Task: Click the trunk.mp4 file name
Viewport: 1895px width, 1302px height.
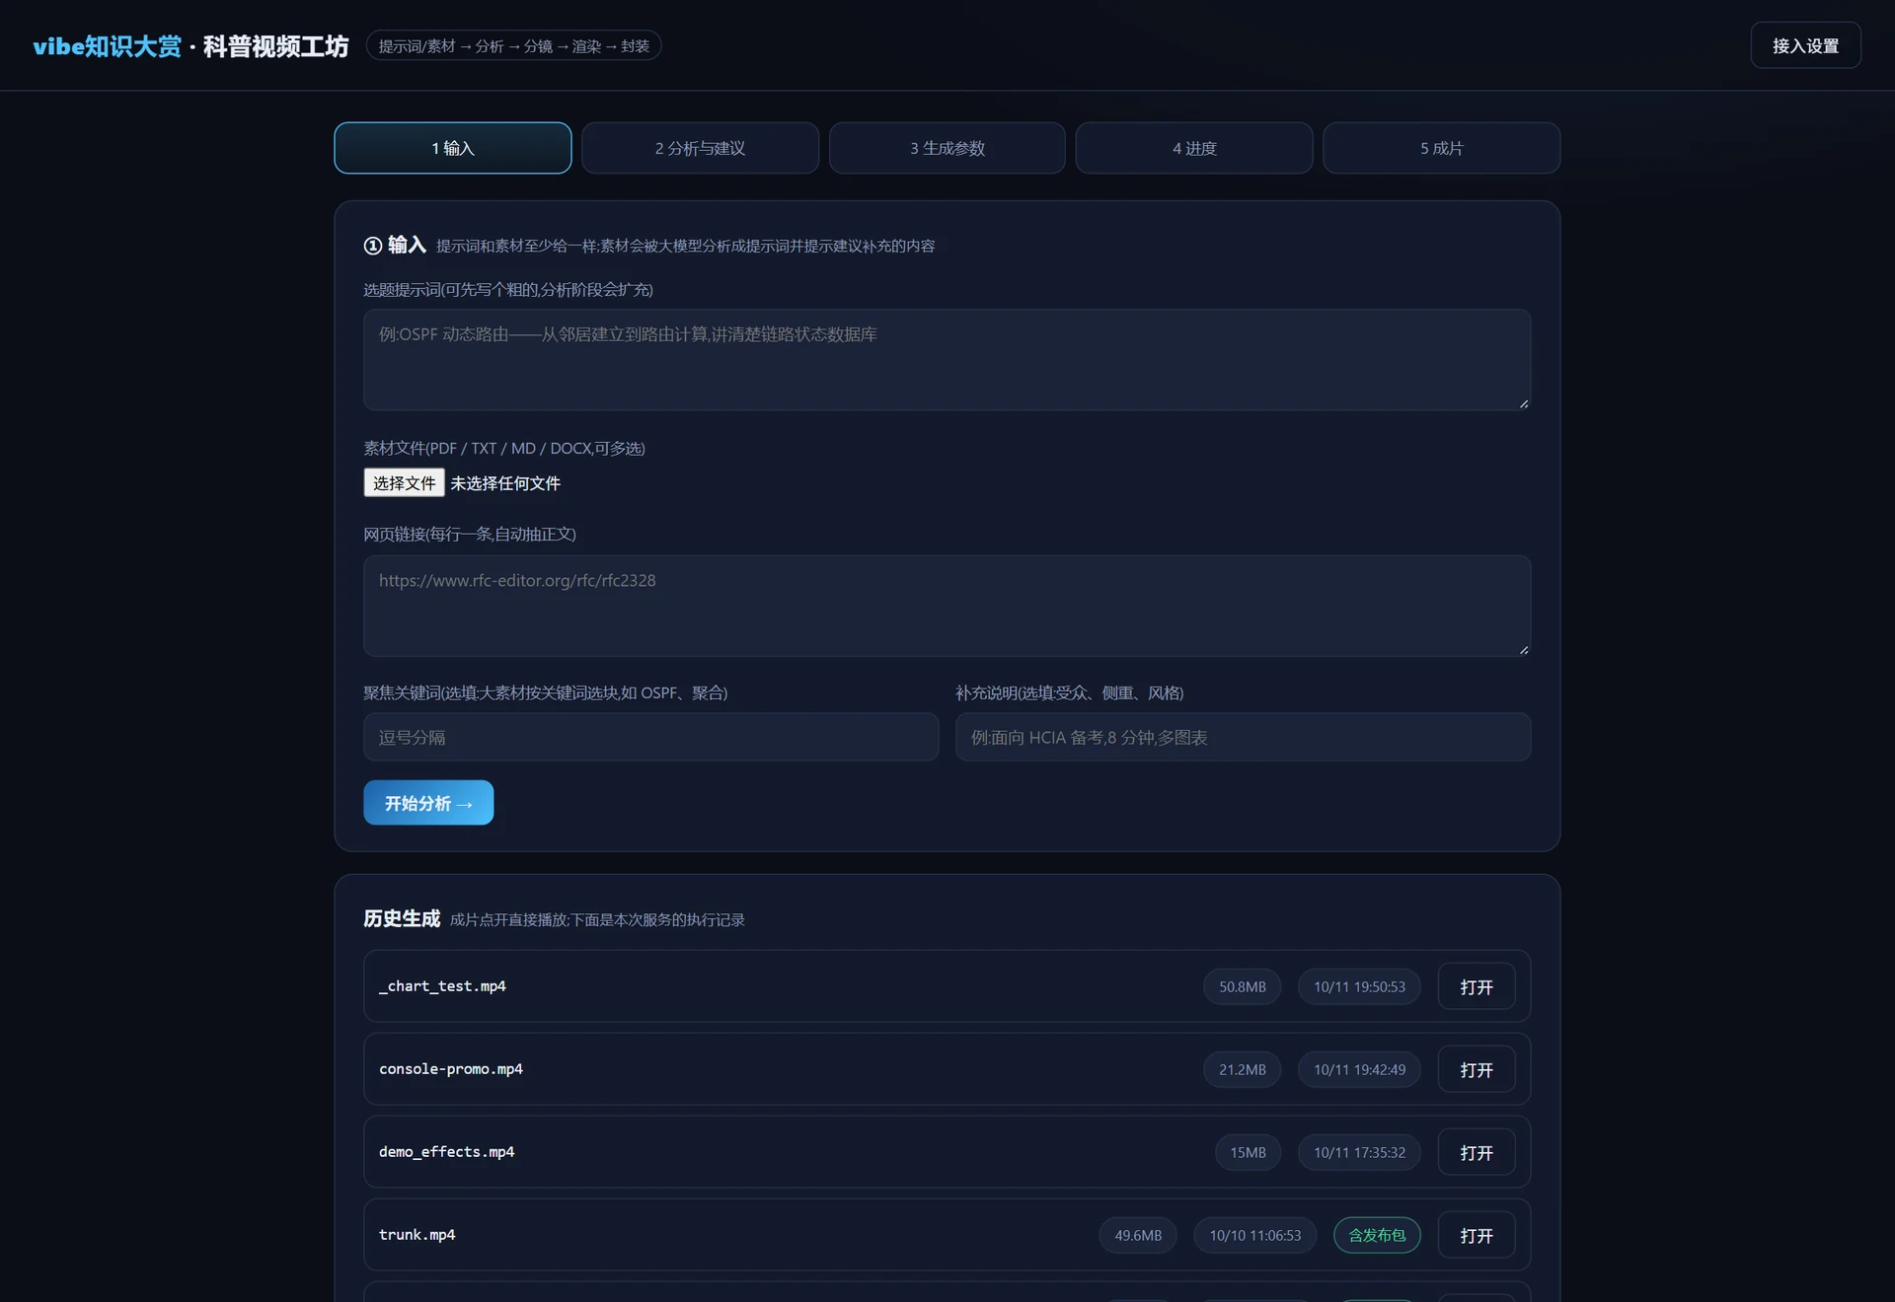Action: (x=417, y=1235)
